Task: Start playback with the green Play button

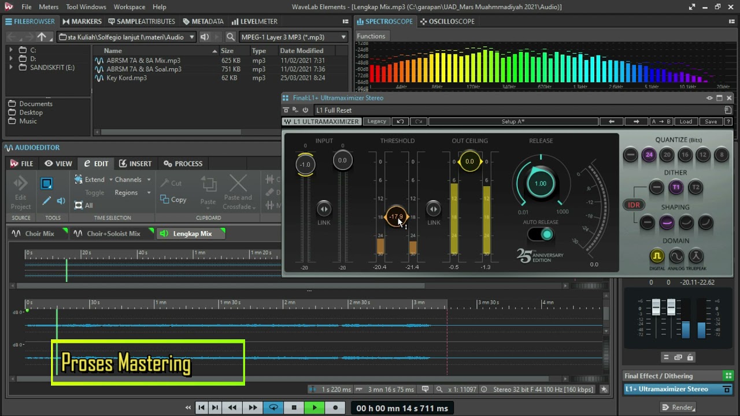Action: pos(314,408)
